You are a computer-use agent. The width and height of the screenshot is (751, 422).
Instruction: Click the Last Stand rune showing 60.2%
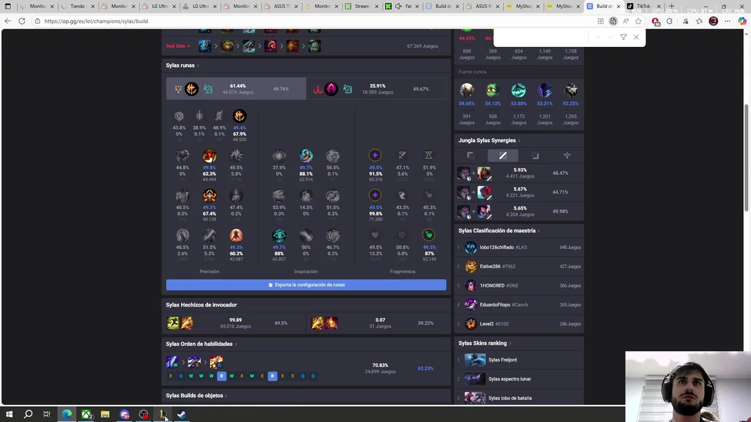click(236, 236)
